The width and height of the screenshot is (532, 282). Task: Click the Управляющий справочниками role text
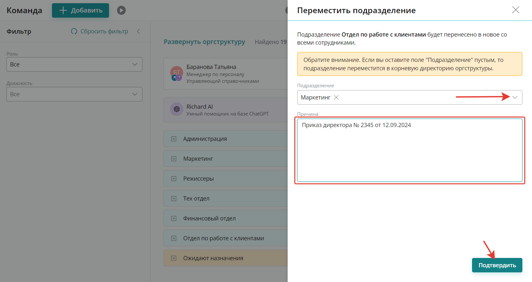click(x=223, y=81)
